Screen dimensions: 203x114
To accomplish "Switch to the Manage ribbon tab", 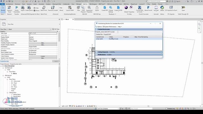I will pos(79,4).
